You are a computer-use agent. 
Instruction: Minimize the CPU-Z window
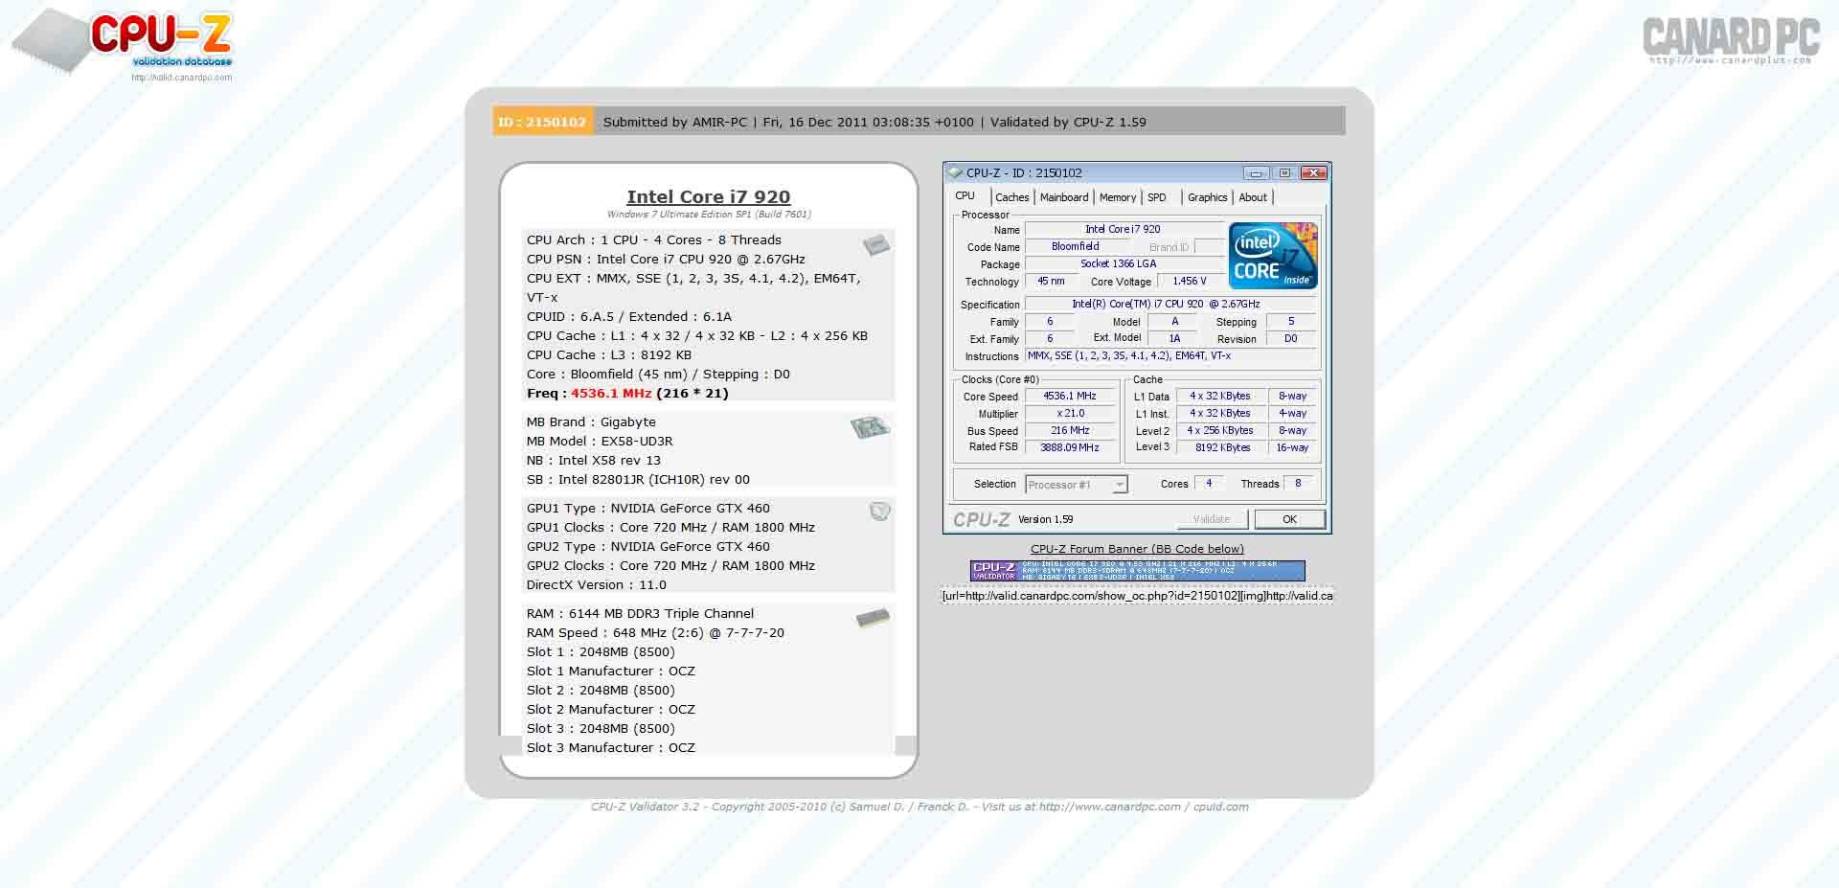1256,173
